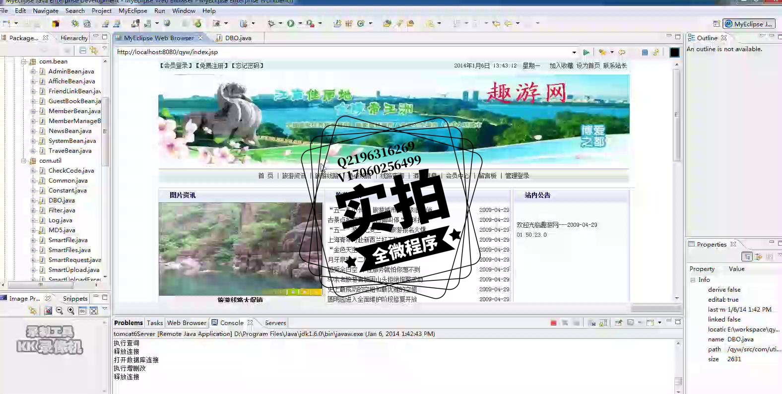
Task: Click the New wizard toolbar icon
Action: (6, 23)
